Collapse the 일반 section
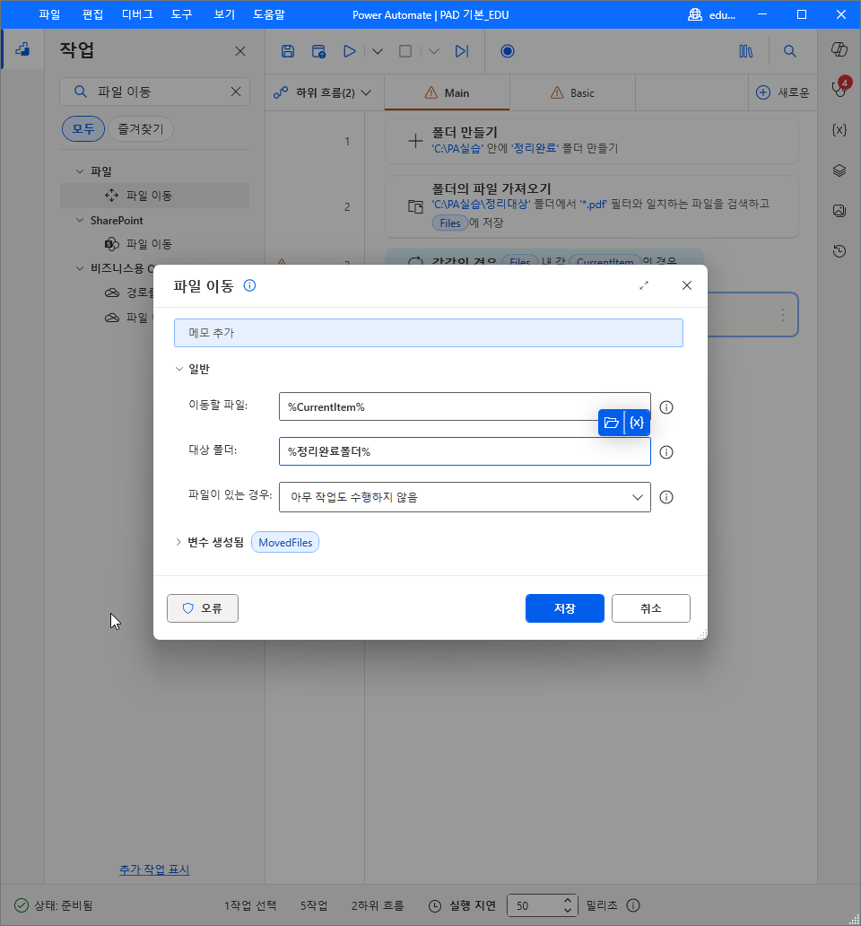Screen dimensions: 861x926 179,369
